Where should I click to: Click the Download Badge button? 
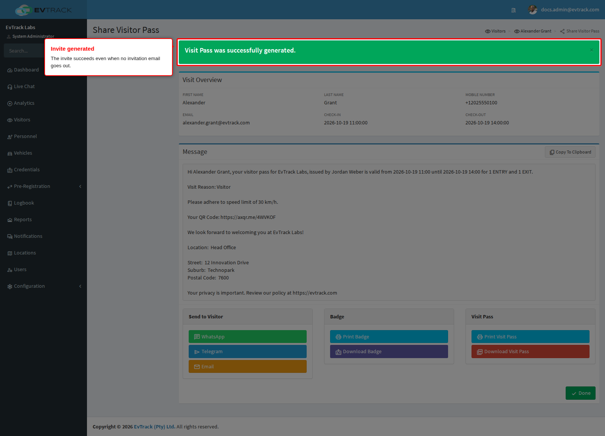[389, 352]
